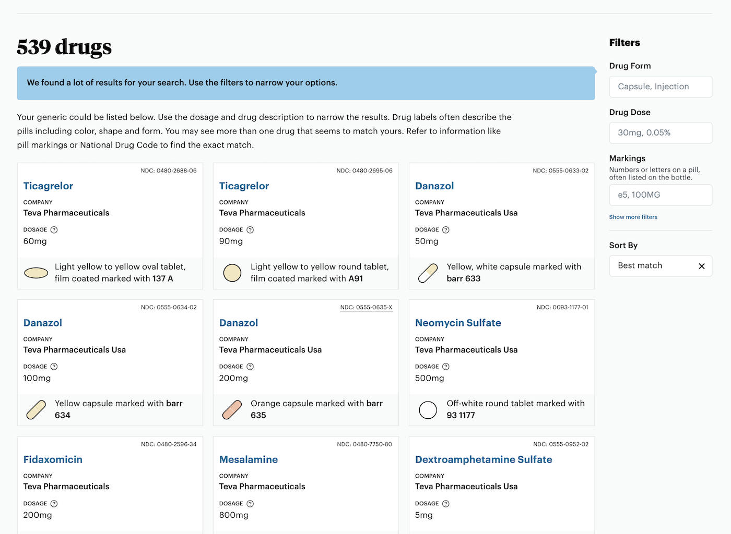The height and width of the screenshot is (534, 731).
Task: Click dosage help icon on Neomycin Sulfate card
Action: click(x=446, y=367)
